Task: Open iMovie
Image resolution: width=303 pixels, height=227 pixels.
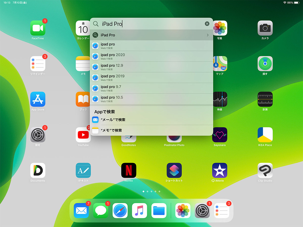Action: (220, 170)
